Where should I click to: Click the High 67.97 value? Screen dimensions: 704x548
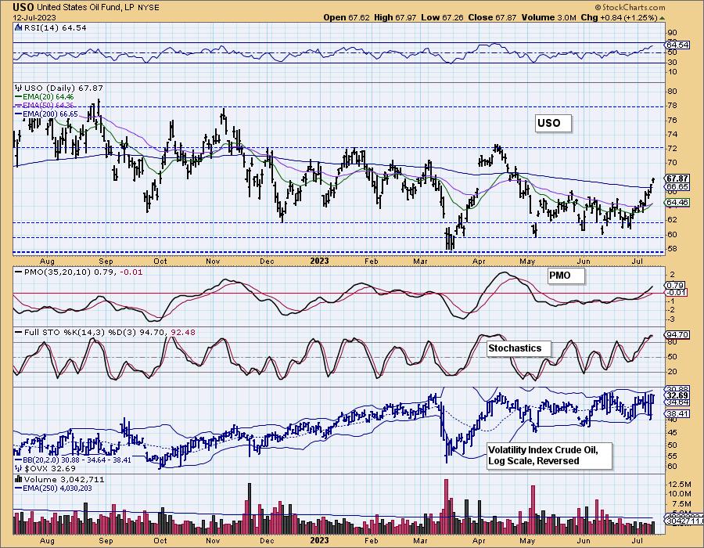[x=395, y=17]
